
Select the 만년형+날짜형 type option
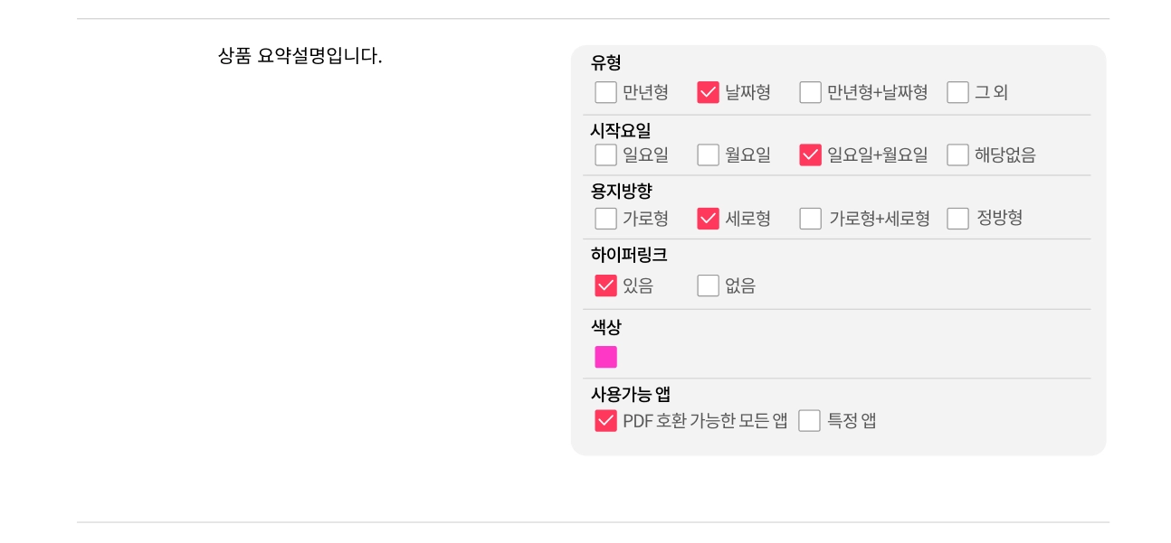point(810,92)
